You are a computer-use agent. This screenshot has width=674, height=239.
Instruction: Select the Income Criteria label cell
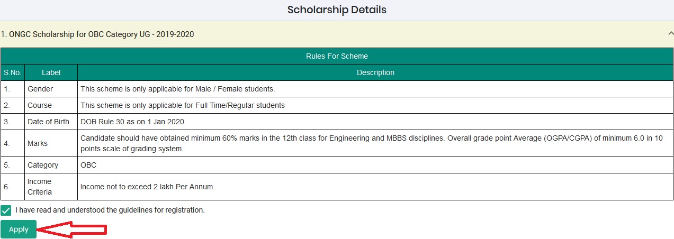coord(51,187)
